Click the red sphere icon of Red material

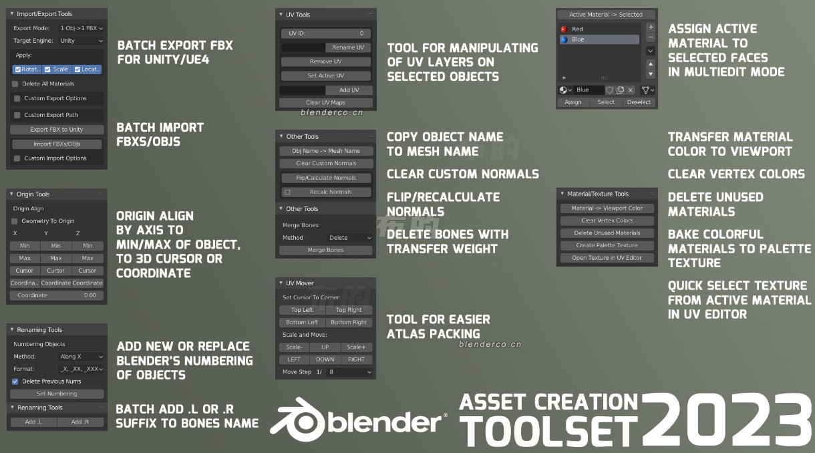pos(564,29)
